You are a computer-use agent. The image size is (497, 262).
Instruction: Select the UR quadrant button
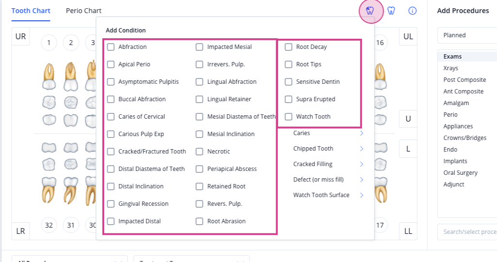click(21, 36)
